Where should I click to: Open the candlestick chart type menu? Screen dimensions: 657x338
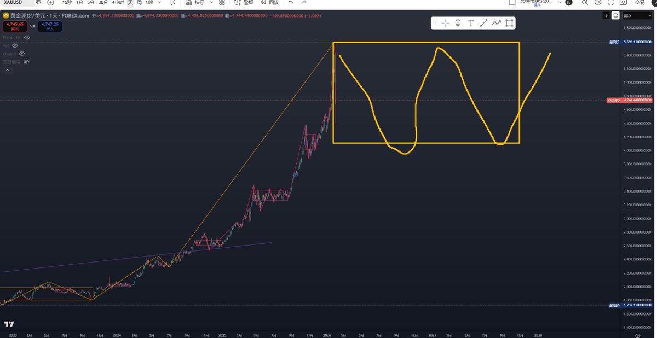pyautogui.click(x=173, y=2)
